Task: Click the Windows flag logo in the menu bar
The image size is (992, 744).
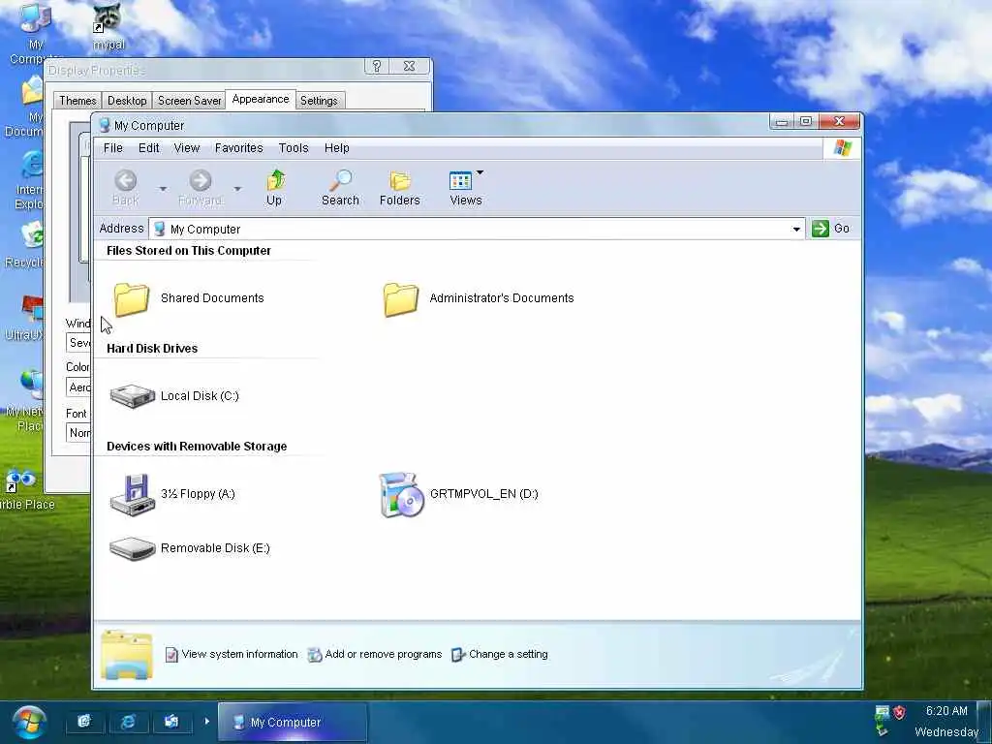Action: pyautogui.click(x=842, y=148)
